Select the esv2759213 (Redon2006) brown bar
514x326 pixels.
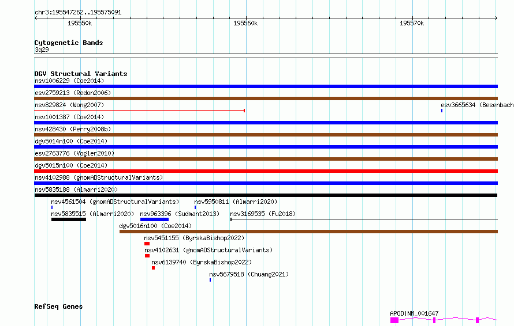[x=266, y=98]
